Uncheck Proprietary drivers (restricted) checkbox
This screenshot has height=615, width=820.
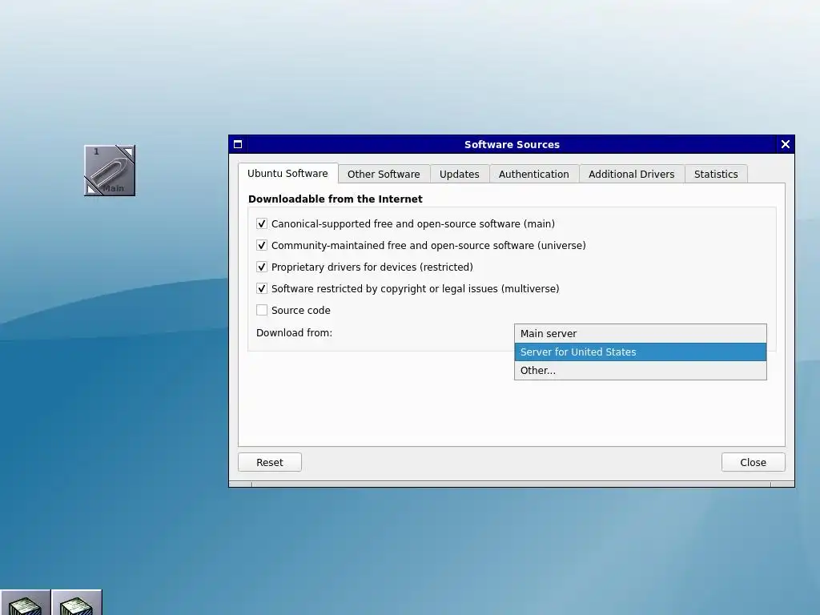pos(262,267)
